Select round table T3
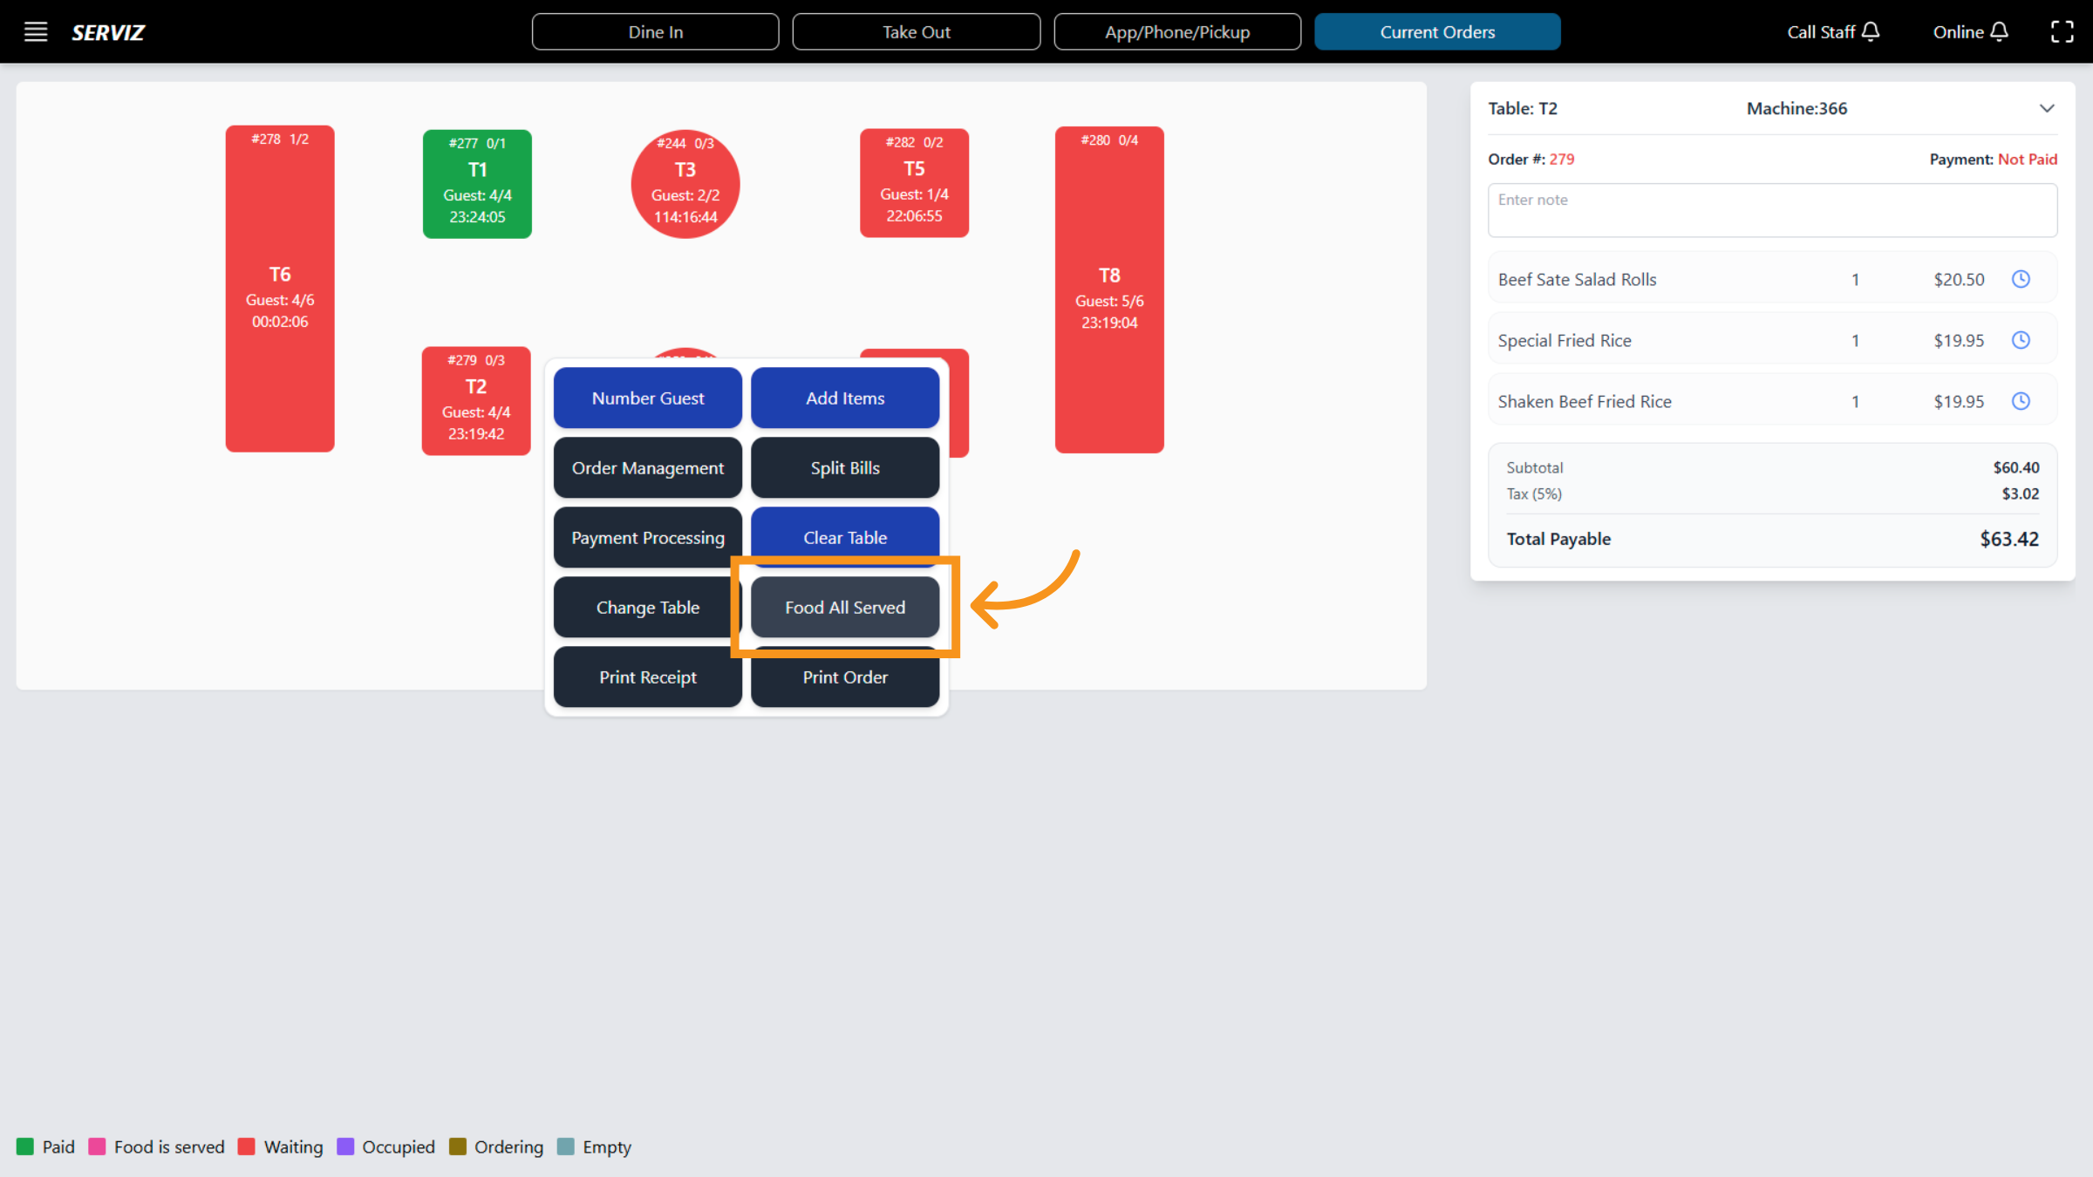2093x1177 pixels. coord(685,184)
